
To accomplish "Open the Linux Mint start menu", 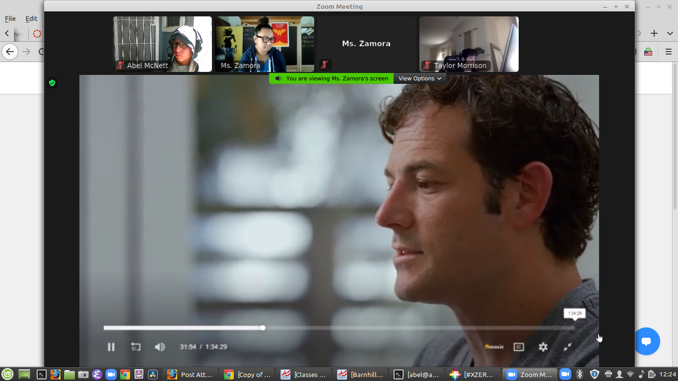I will [7, 375].
